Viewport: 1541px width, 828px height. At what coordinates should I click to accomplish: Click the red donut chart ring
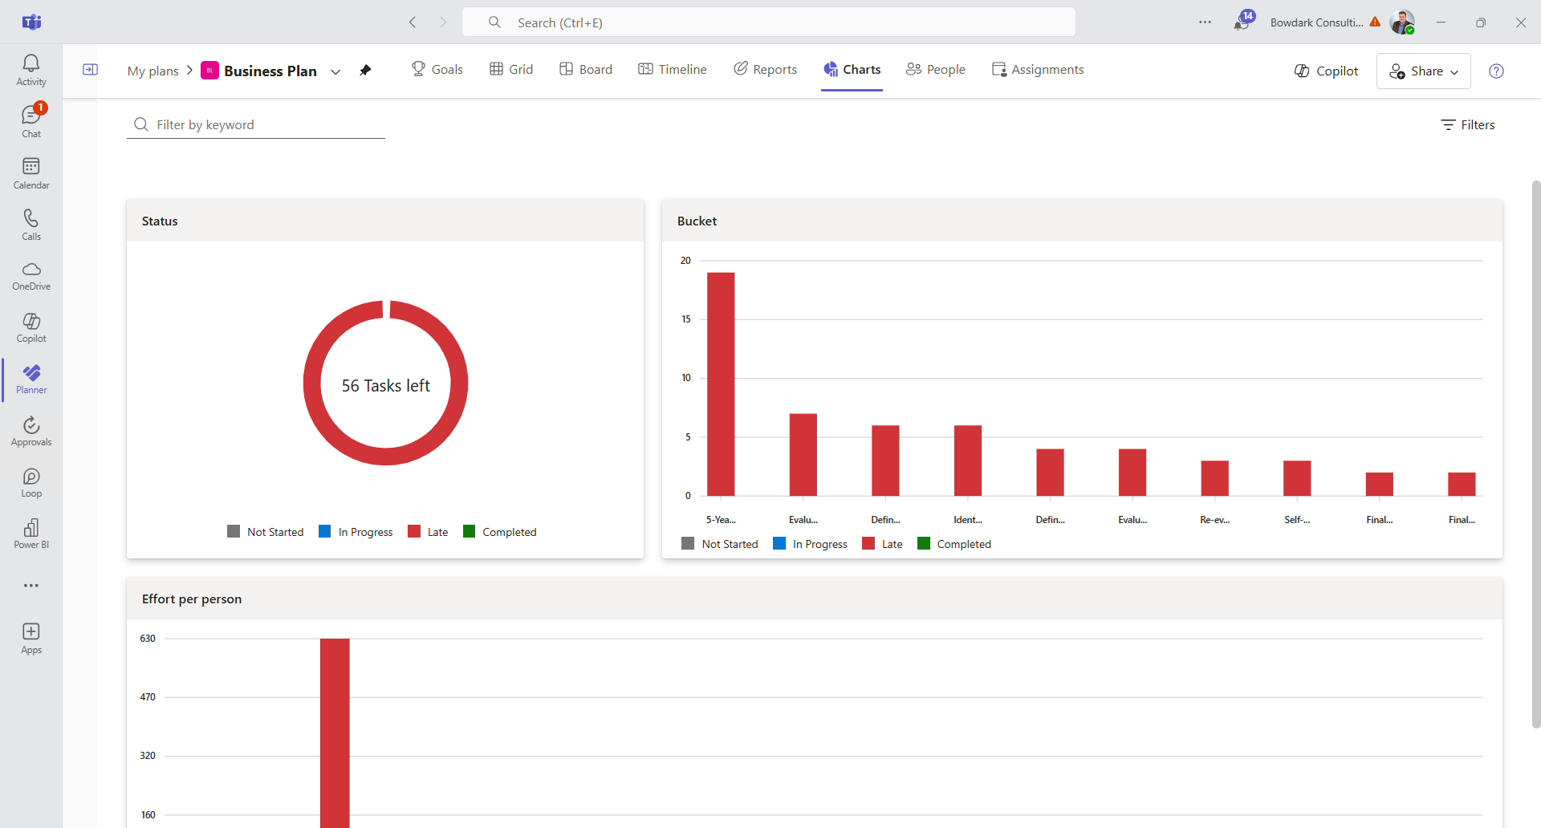pos(311,383)
